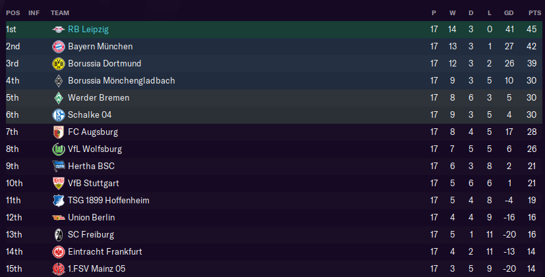This screenshot has width=545, height=277.
Task: Click the Schalke 04 club badge
Action: (x=59, y=115)
